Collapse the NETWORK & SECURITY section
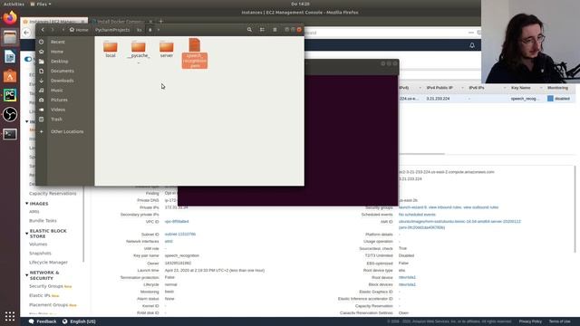 pos(26,275)
